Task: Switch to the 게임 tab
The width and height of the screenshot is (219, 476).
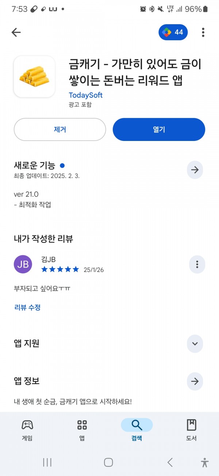Action: pyautogui.click(x=27, y=430)
